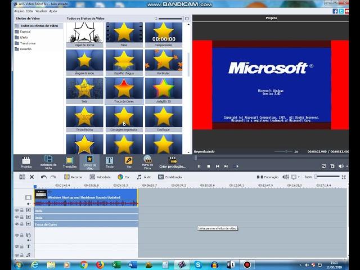Pause playback in preview
360x270 pixels.
click(199, 166)
